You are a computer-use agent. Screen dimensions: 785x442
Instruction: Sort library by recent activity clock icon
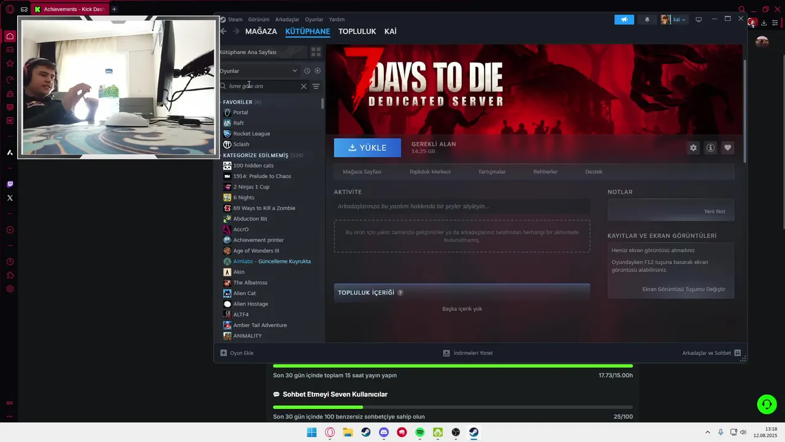(x=307, y=71)
